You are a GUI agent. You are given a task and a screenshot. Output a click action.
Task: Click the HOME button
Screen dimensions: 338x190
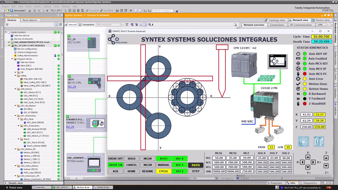coord(132,171)
